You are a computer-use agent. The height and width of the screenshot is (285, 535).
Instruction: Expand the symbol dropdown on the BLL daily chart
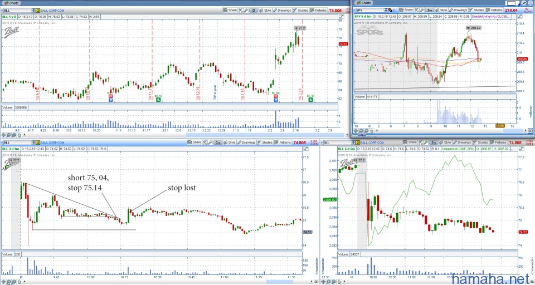point(33,11)
